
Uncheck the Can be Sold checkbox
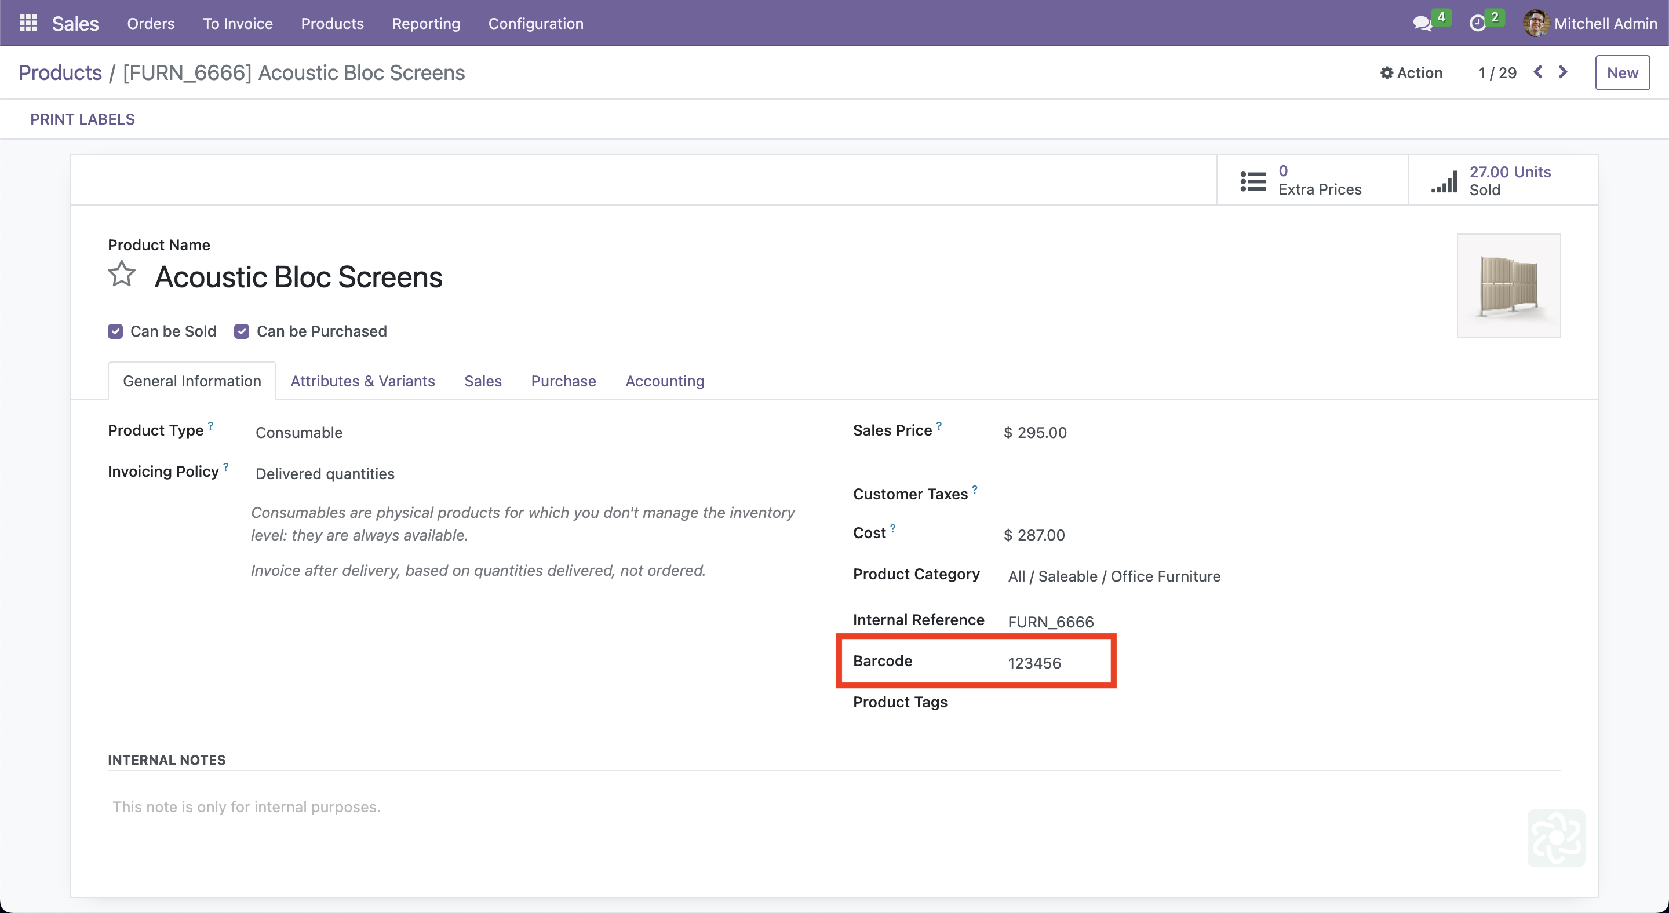tap(115, 331)
